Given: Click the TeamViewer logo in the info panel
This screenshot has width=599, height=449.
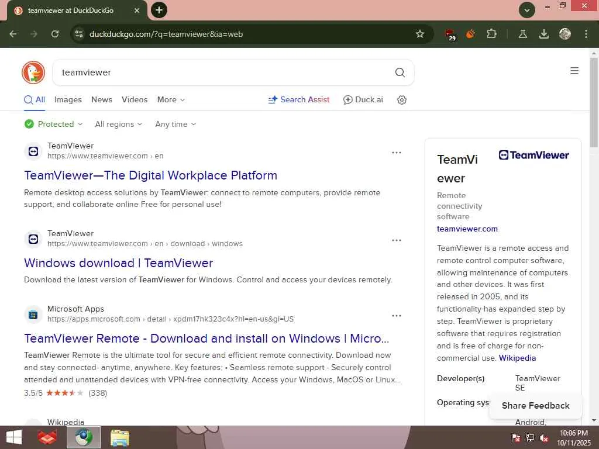Looking at the screenshot, I should (533, 155).
